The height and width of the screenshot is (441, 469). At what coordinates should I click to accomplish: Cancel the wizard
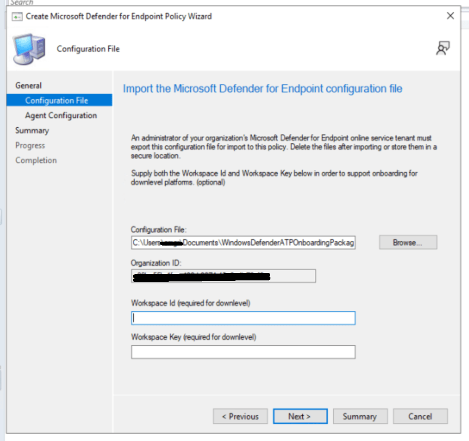pos(420,416)
